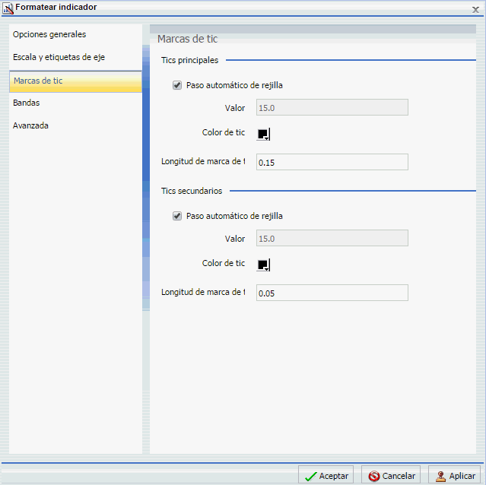Switch to Escala y etiquetas de eje

(x=59, y=57)
